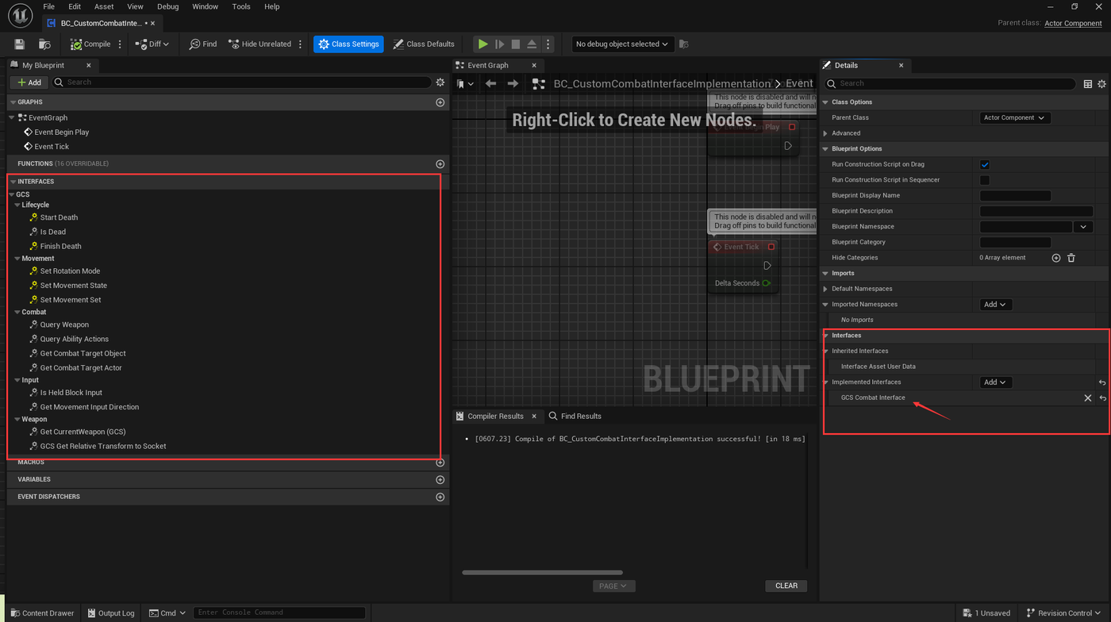Toggle Hide Unrelated nodes

tap(259, 44)
